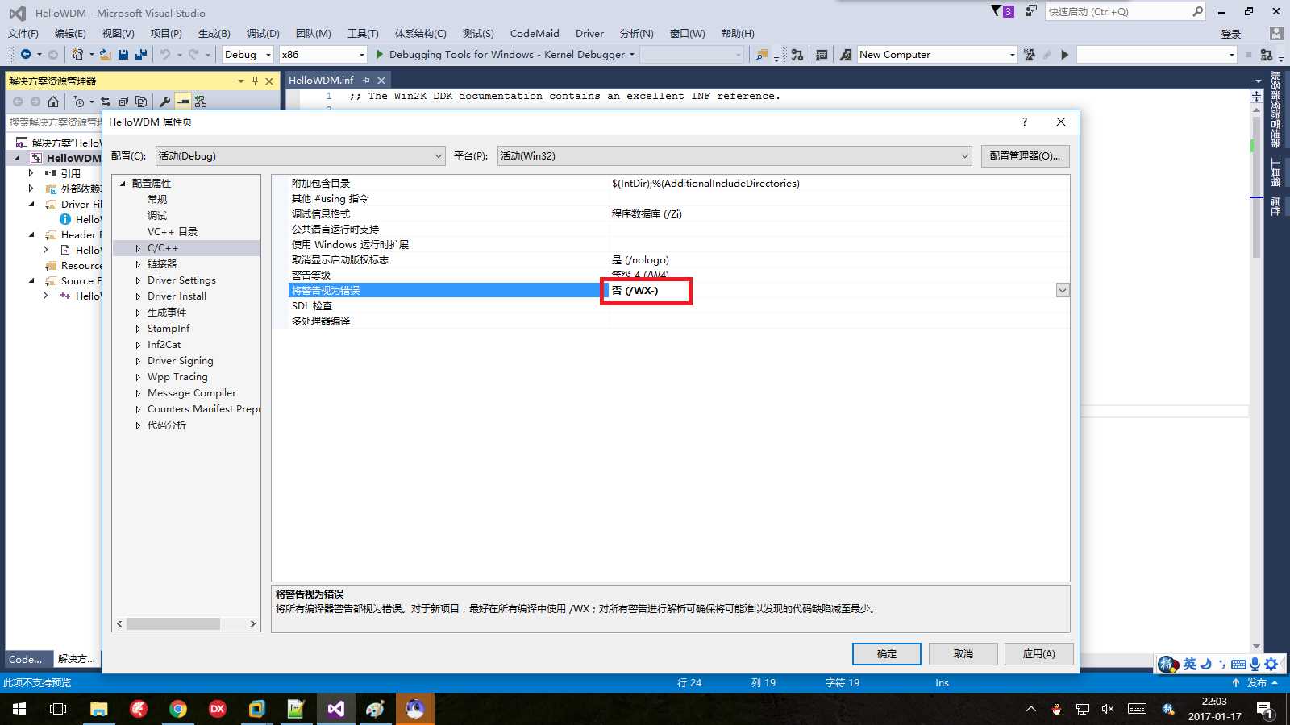Click the Save All toolbar icon
Image resolution: width=1290 pixels, height=725 pixels.
point(141,54)
